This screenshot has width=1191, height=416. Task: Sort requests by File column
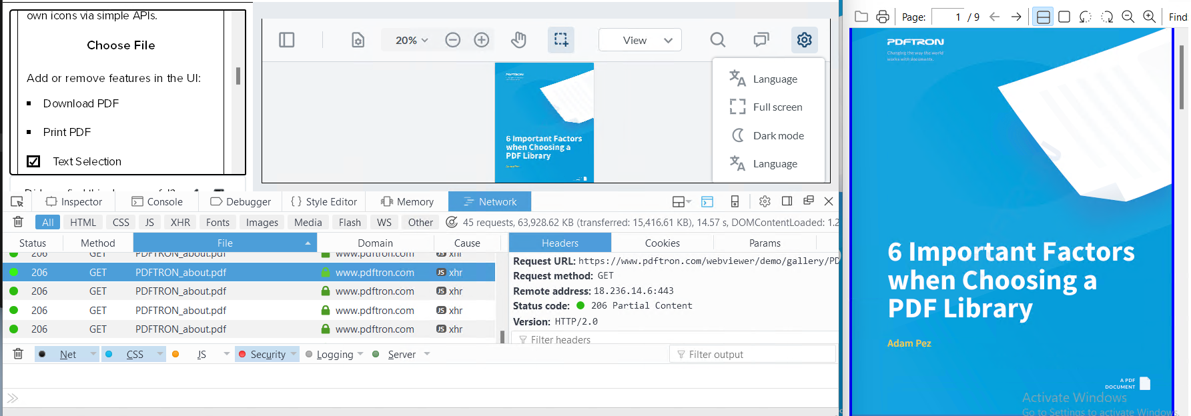(225, 243)
